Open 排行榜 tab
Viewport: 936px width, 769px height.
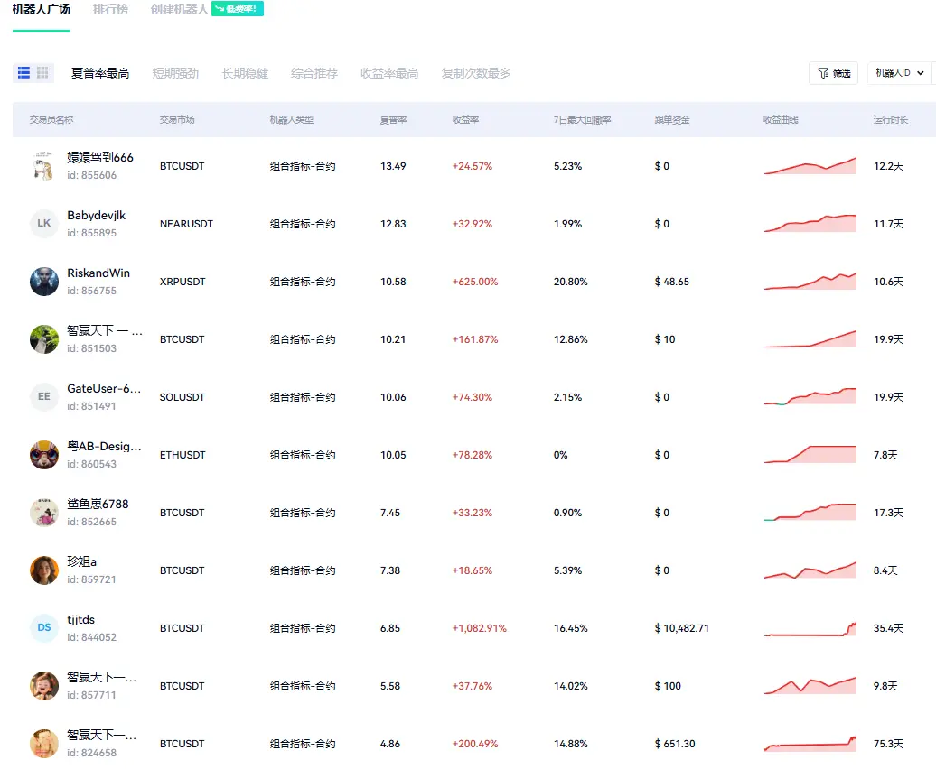pos(110,10)
